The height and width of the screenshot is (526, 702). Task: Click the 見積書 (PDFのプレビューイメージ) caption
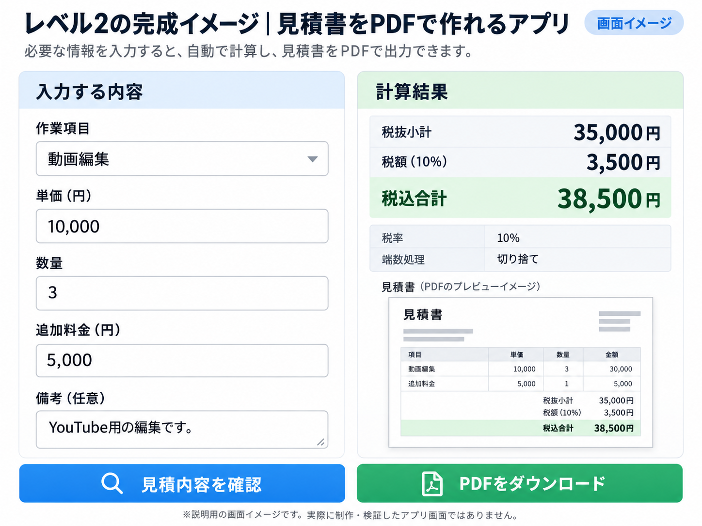(461, 287)
